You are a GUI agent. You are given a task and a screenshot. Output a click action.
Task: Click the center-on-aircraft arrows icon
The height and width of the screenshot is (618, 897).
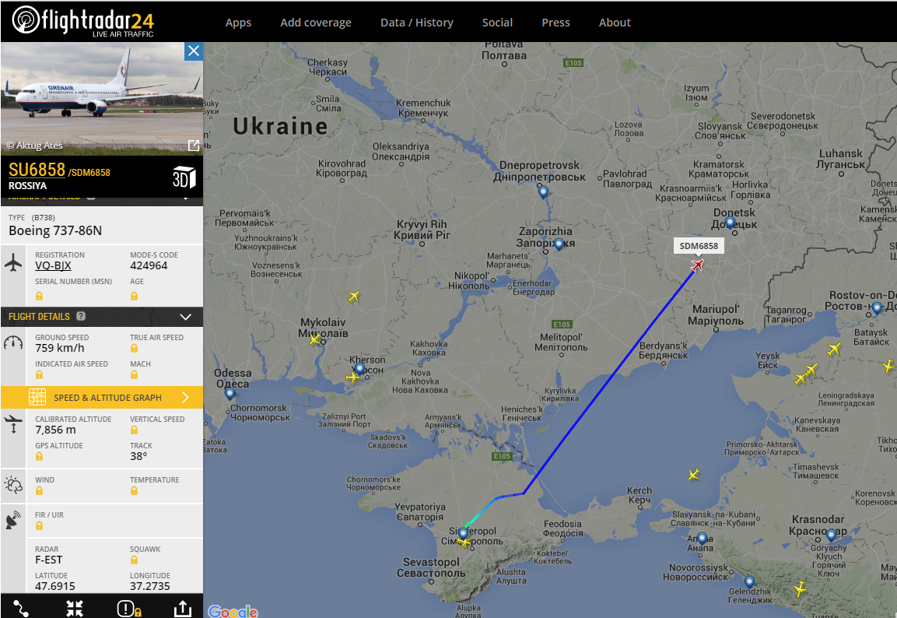click(75, 608)
